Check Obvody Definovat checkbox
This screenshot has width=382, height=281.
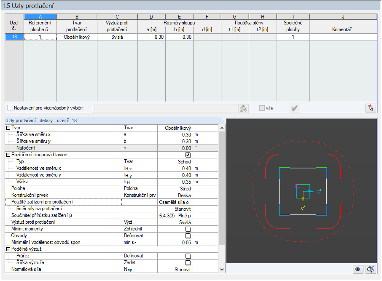[188, 236]
